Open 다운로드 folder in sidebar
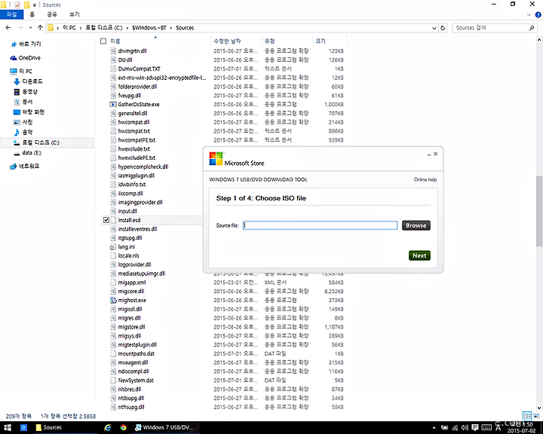The height and width of the screenshot is (434, 543). tap(28, 81)
